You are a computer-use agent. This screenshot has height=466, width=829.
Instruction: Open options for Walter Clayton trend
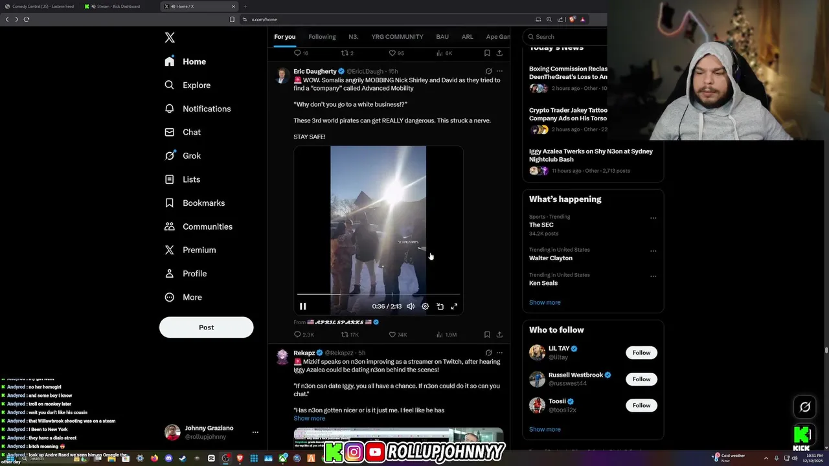(x=653, y=251)
